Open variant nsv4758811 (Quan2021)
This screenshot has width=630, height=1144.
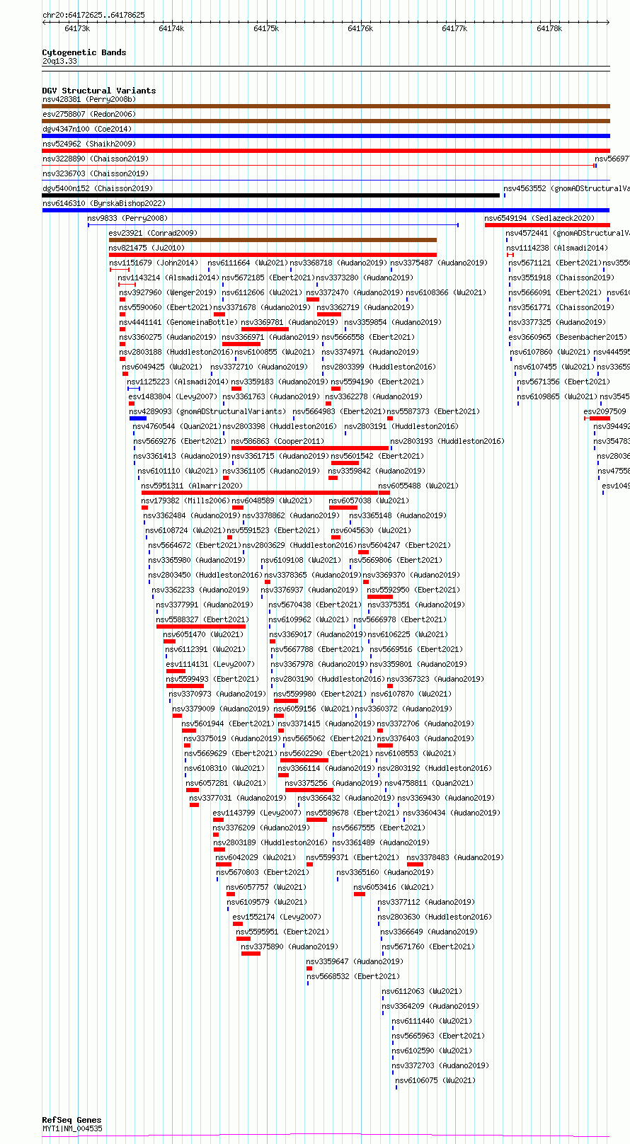[x=429, y=783]
